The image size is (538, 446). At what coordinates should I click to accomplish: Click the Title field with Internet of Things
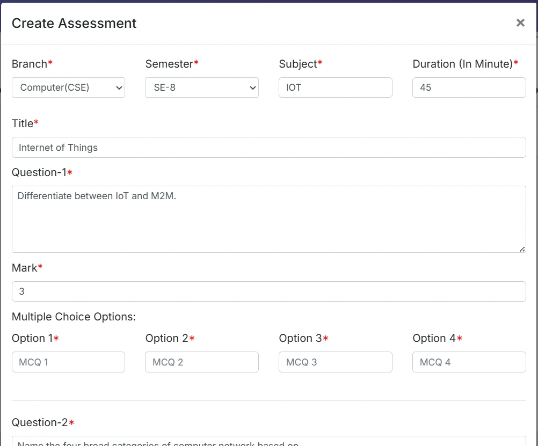click(268, 147)
